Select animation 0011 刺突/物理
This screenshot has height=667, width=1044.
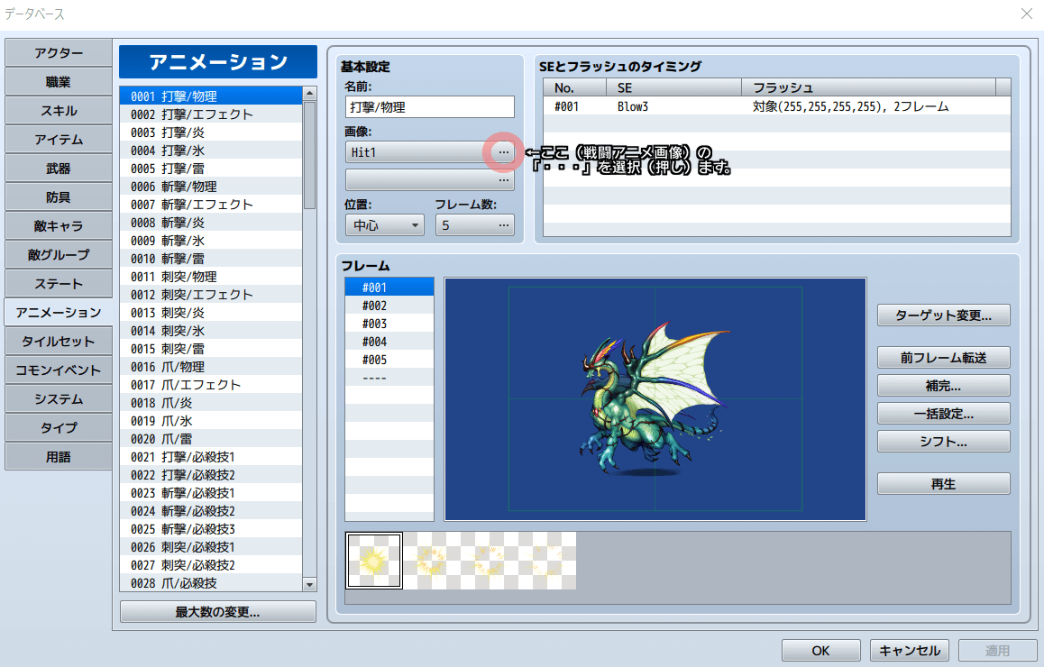coord(211,276)
